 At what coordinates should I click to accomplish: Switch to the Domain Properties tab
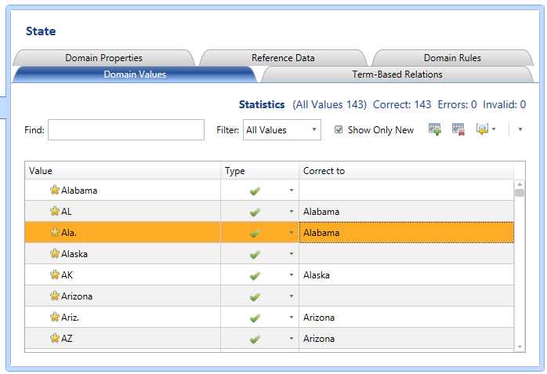pos(103,58)
